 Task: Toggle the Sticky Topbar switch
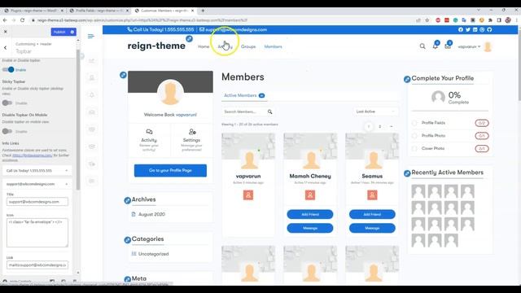click(x=7, y=103)
